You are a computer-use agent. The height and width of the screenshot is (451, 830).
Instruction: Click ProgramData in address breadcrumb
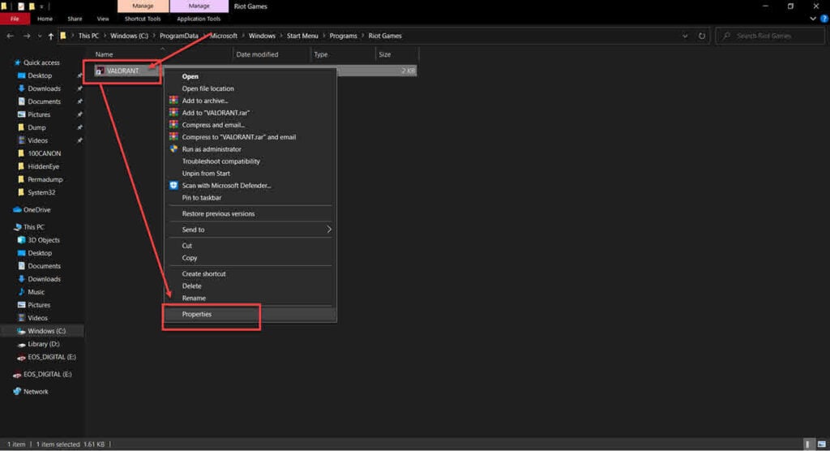[179, 36]
